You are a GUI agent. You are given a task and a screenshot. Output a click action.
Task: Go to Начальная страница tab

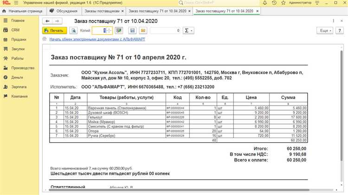pyautogui.click(x=22, y=11)
